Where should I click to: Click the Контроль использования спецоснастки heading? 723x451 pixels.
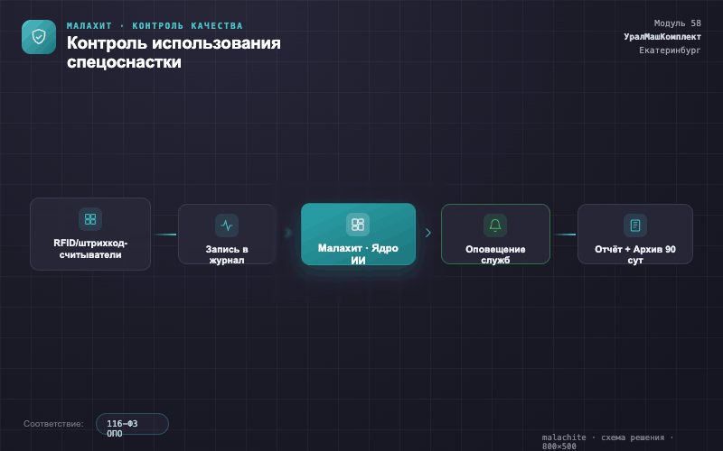tap(174, 52)
